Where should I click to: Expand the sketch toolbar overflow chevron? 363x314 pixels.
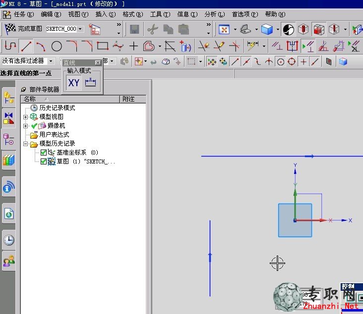119,24
